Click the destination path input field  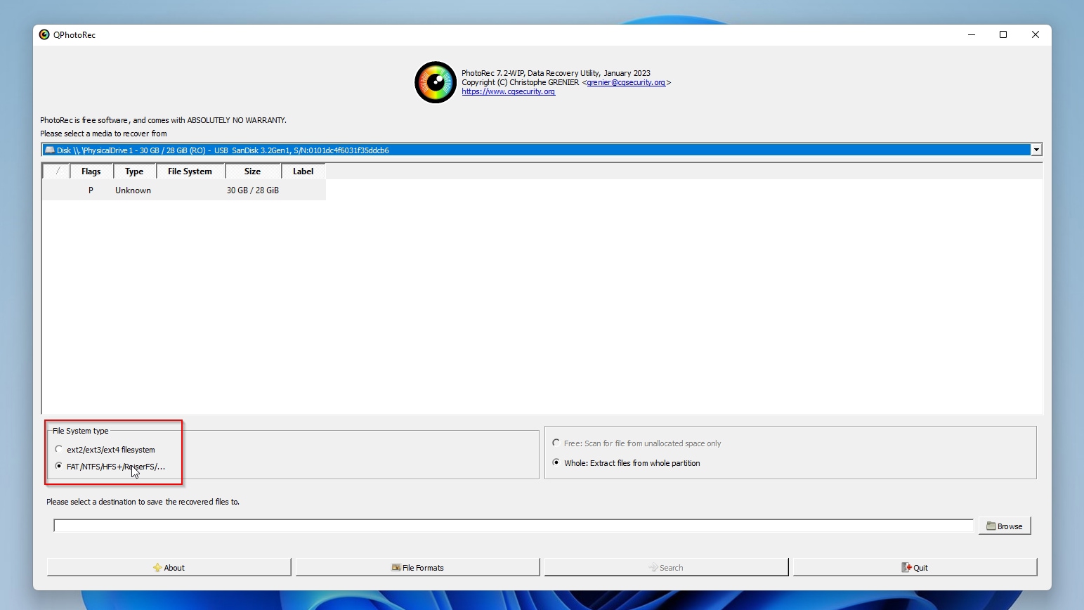[513, 525]
